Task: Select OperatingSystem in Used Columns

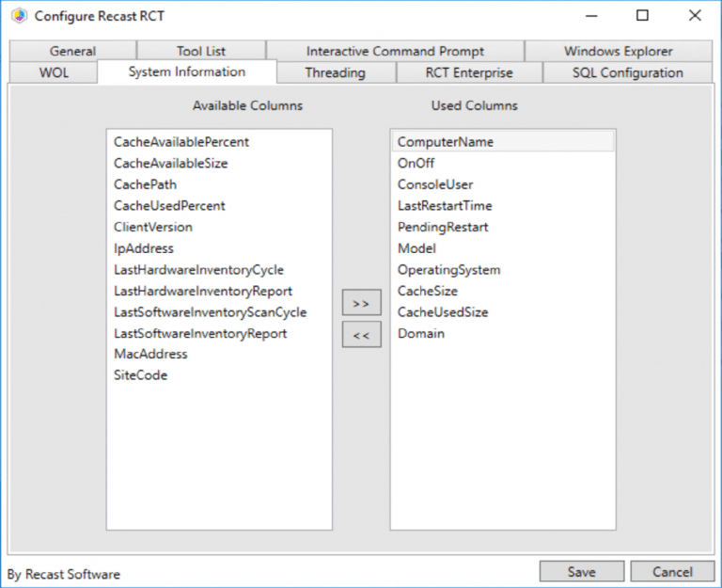Action: coord(503,270)
